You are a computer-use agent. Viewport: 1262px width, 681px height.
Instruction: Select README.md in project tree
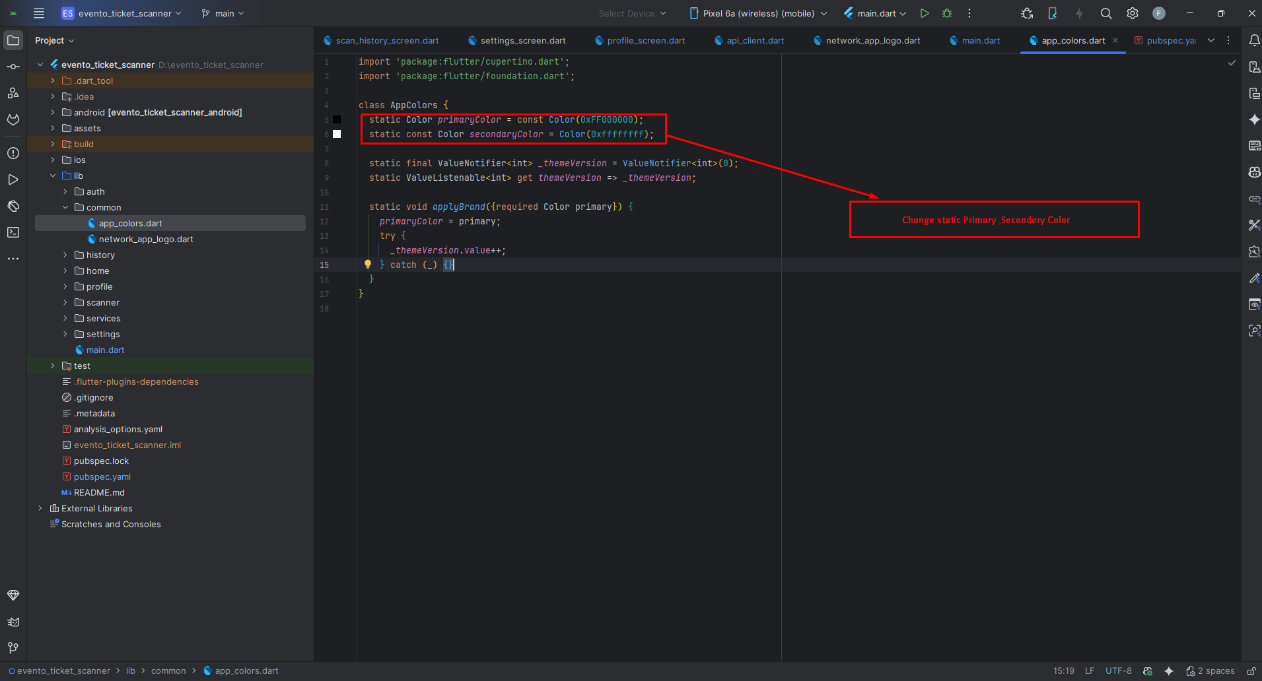(99, 492)
